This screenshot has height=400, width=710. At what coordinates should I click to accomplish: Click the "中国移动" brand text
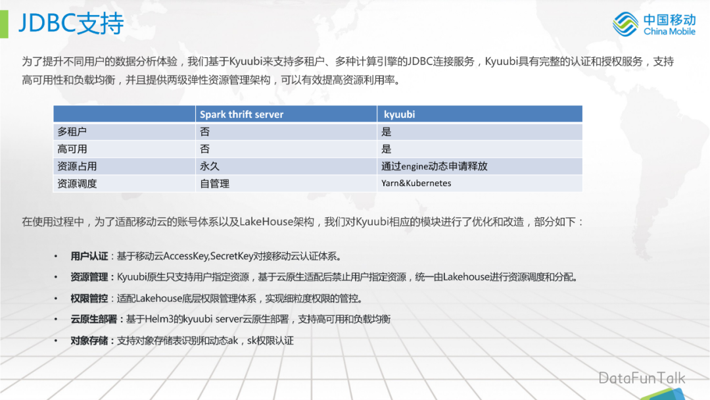tap(669, 20)
